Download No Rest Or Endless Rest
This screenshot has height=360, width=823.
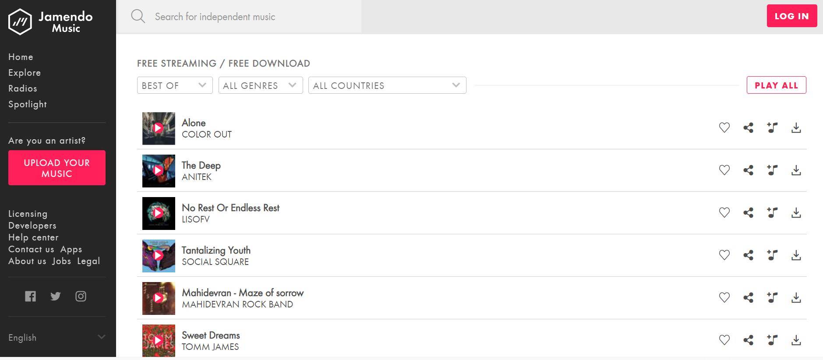[x=796, y=212]
